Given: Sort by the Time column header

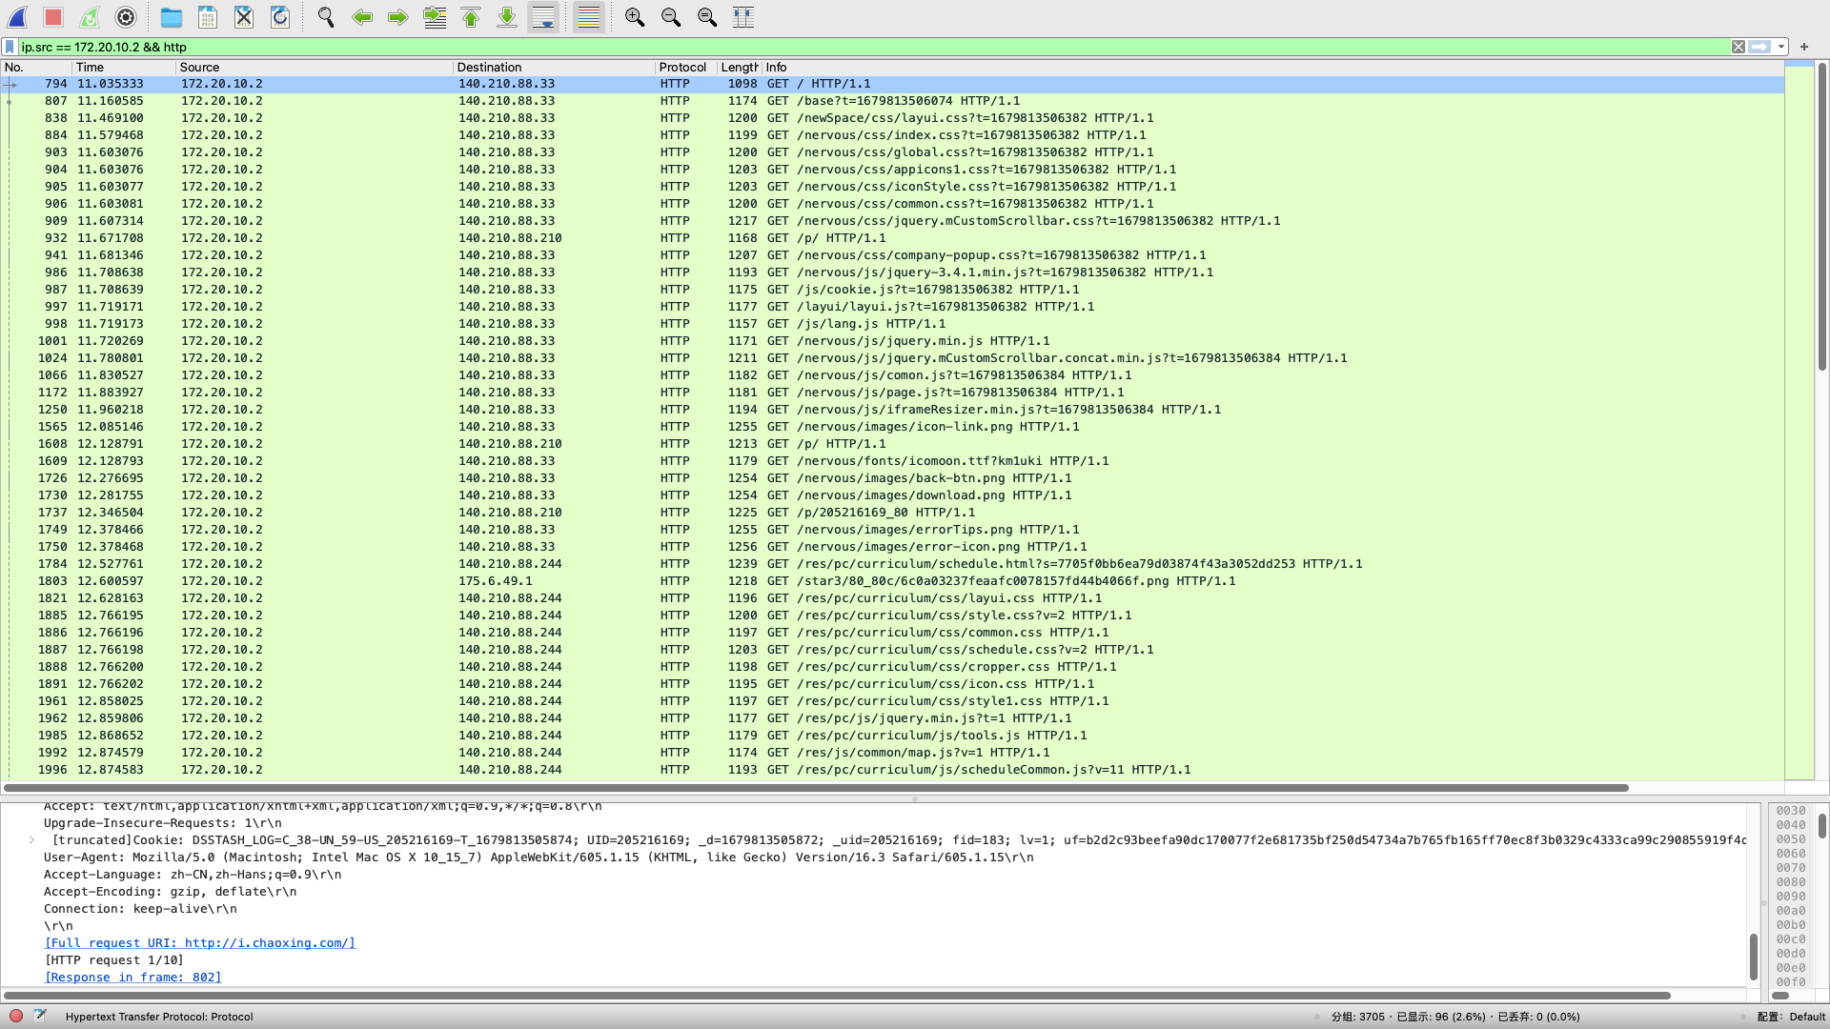Looking at the screenshot, I should pyautogui.click(x=124, y=68).
